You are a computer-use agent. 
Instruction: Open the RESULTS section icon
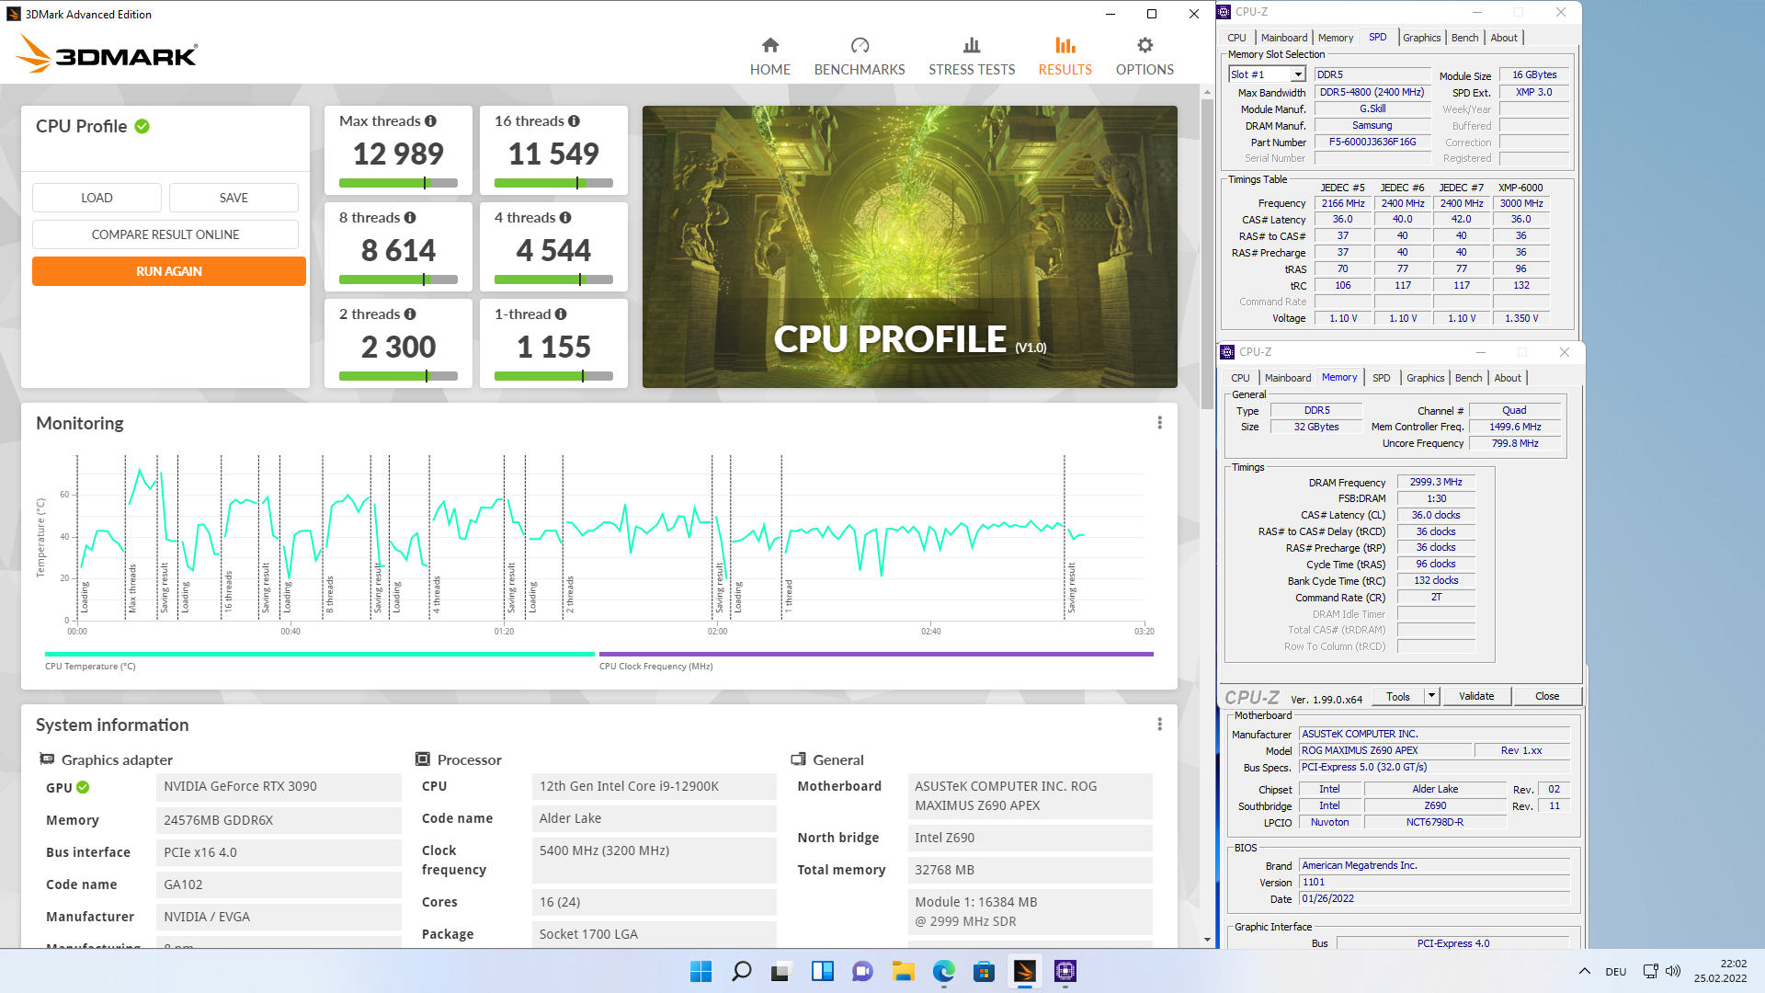click(1065, 45)
